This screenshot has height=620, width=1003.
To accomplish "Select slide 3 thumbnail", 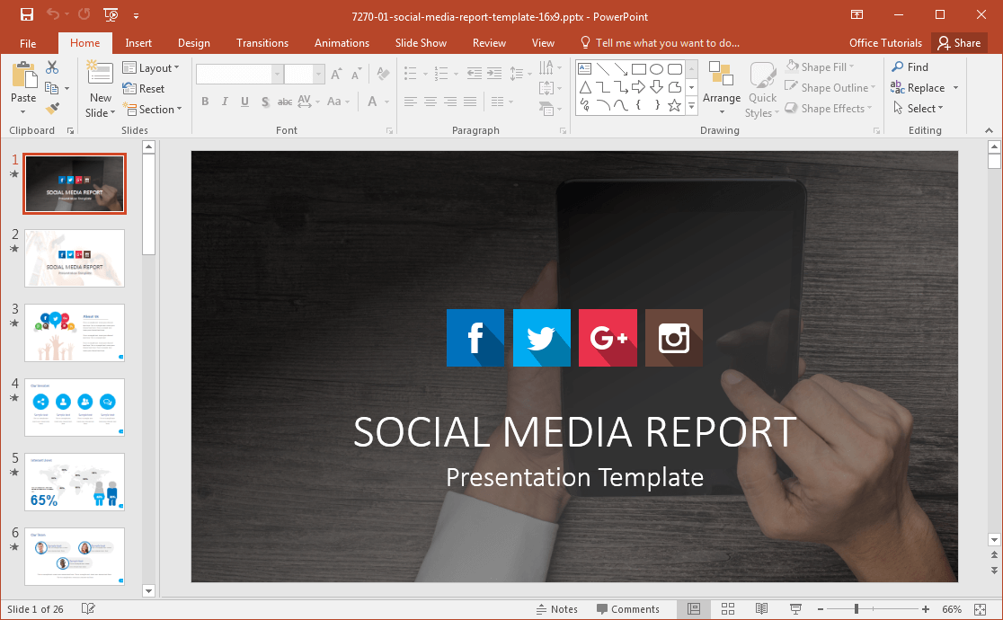I will tap(75, 332).
